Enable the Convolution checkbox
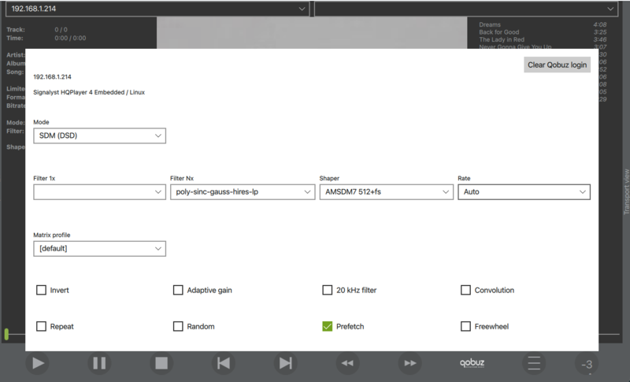The height and width of the screenshot is (382, 630). click(466, 290)
